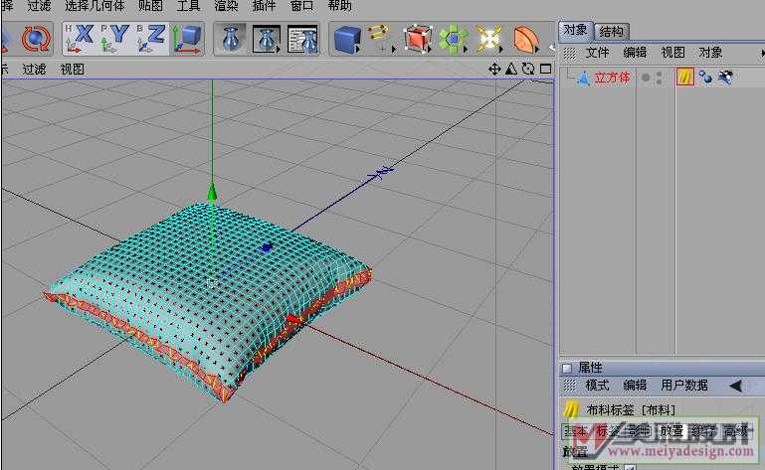Open object manager 编辑 menu
This screenshot has height=470, width=765.
click(635, 53)
